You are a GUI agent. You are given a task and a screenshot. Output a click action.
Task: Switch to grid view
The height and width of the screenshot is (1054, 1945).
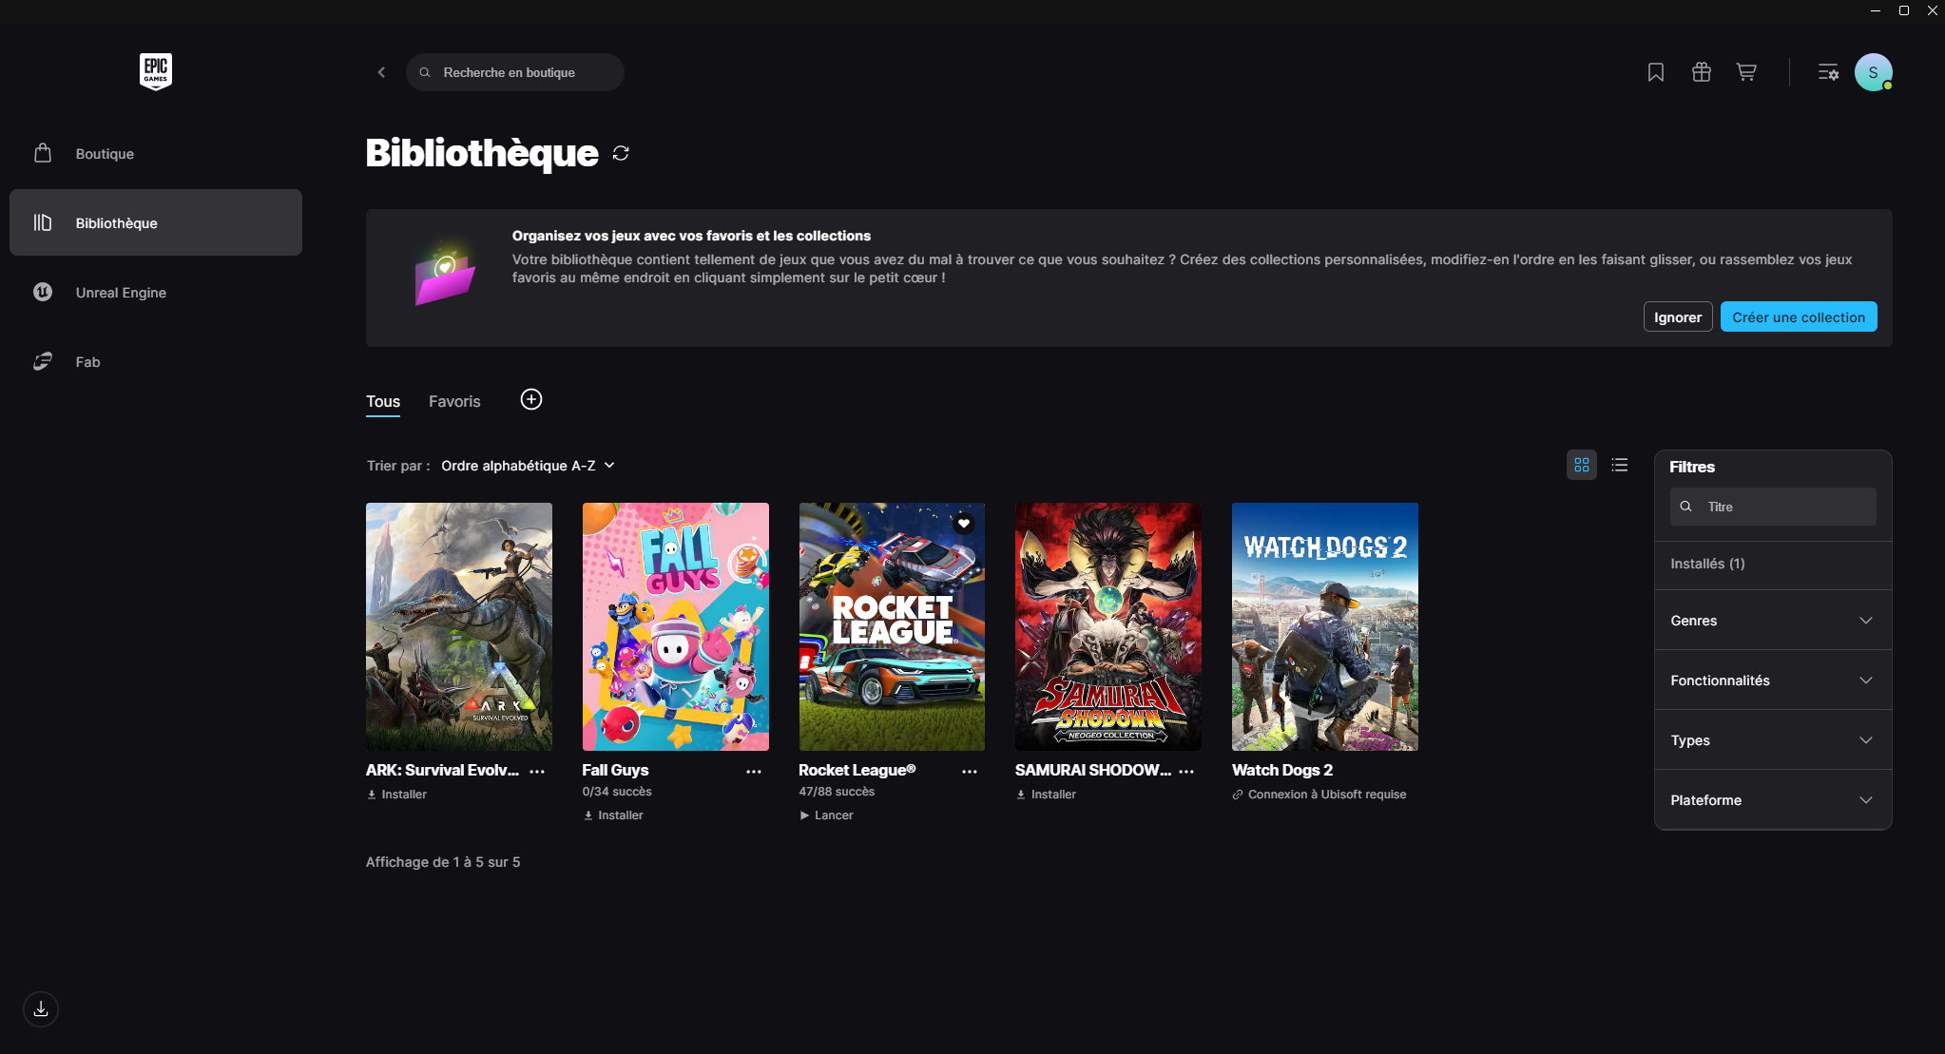click(1582, 465)
